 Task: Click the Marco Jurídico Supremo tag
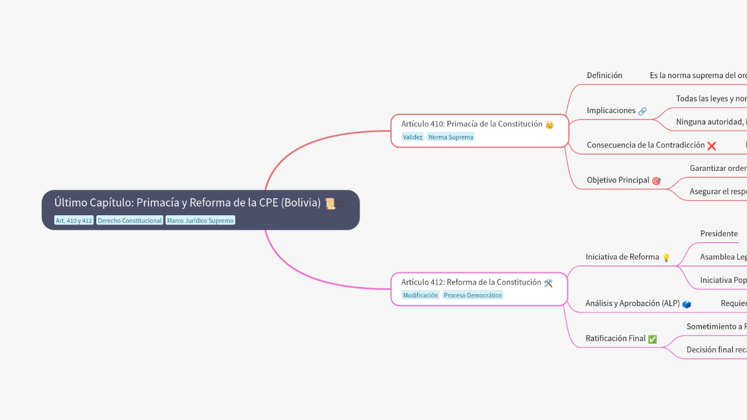[x=200, y=220]
